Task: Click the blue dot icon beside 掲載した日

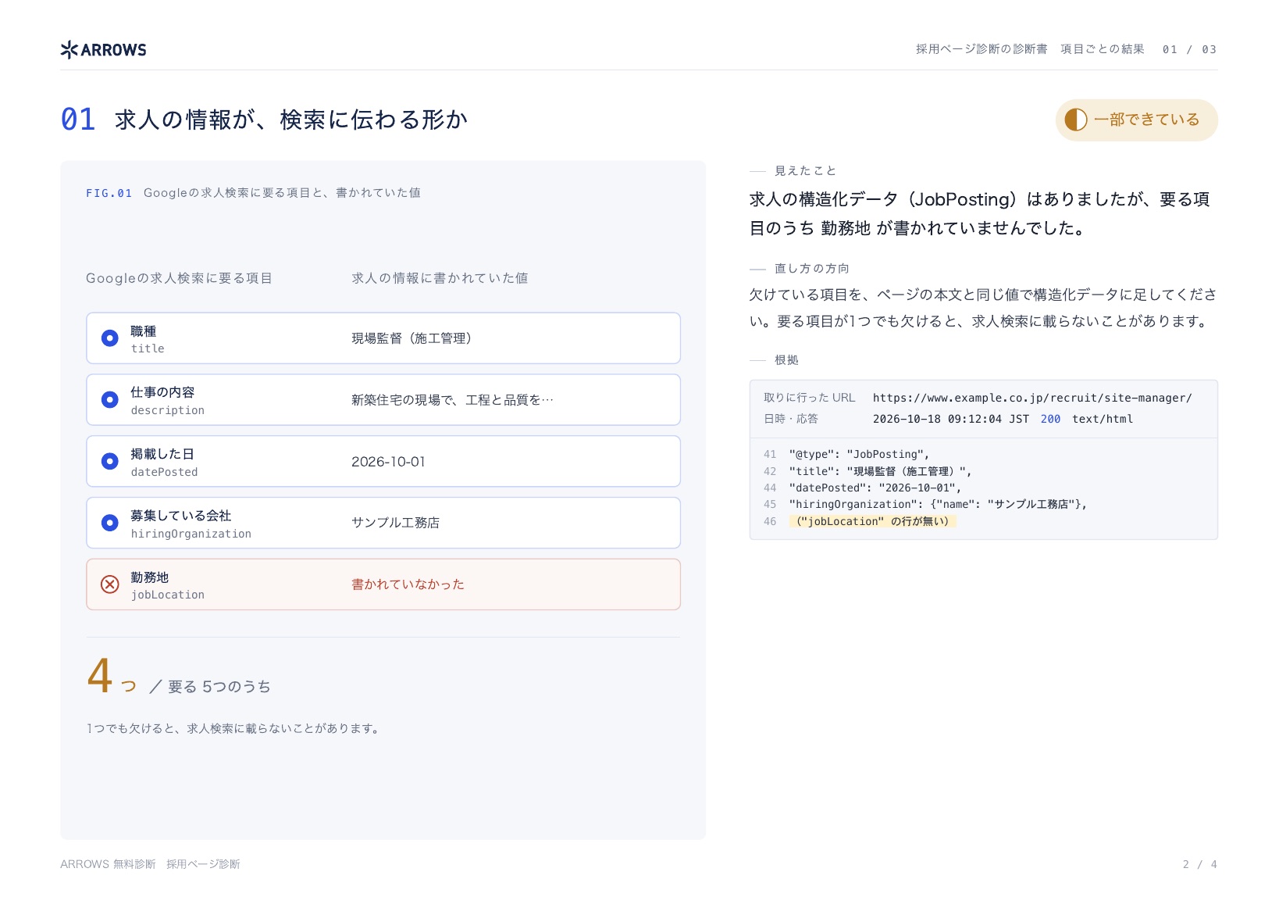Action: click(x=110, y=461)
